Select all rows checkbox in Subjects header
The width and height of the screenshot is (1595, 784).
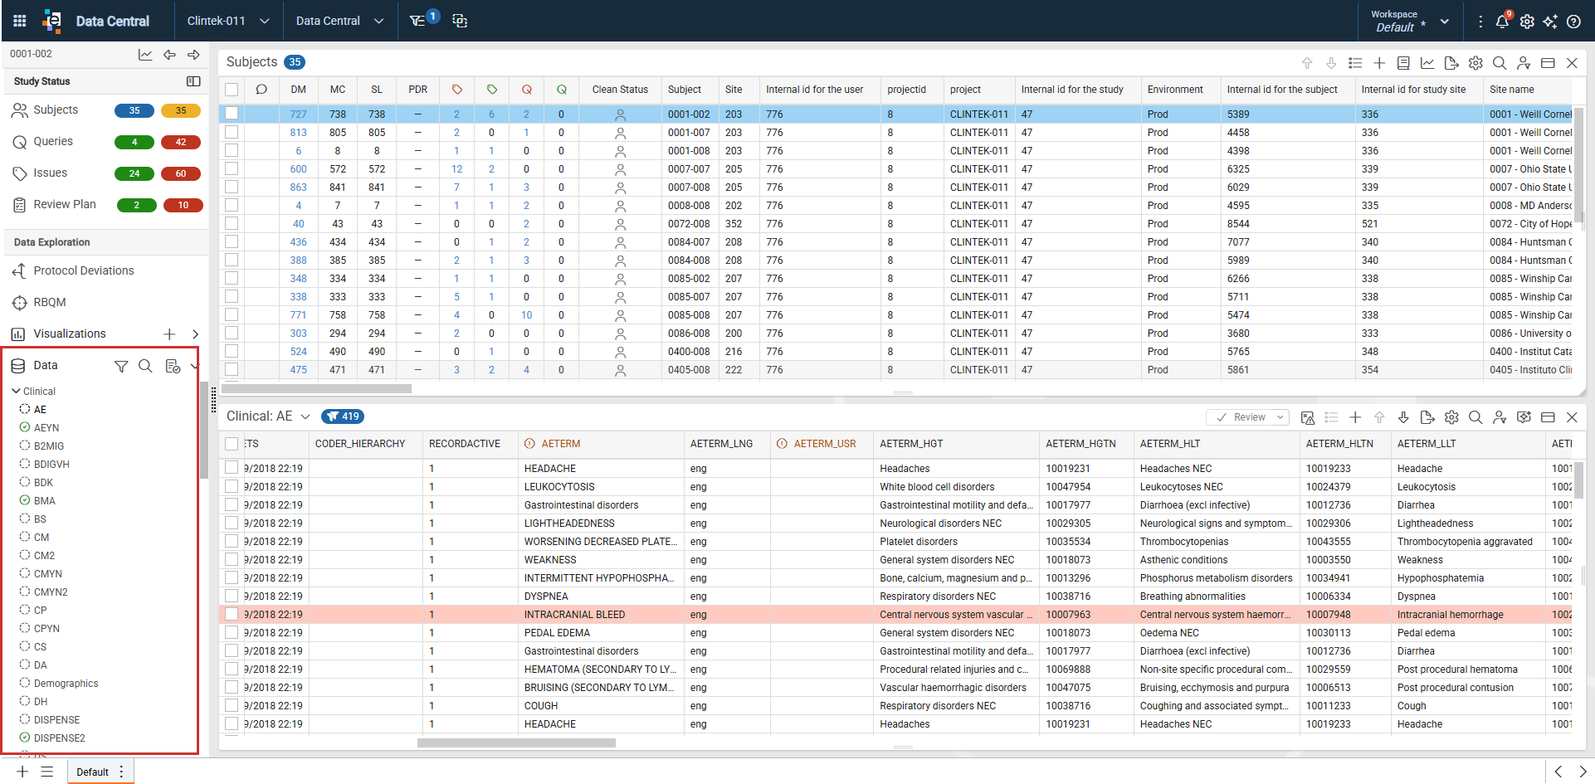pos(232,90)
